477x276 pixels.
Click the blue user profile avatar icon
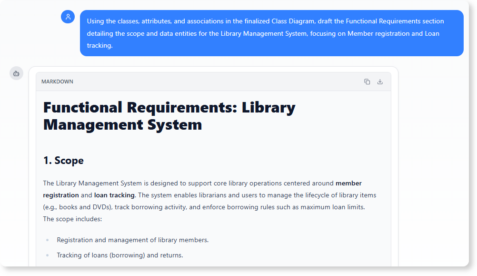[x=68, y=16]
